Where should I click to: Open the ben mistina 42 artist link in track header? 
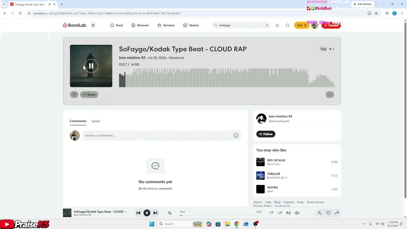coord(132,58)
